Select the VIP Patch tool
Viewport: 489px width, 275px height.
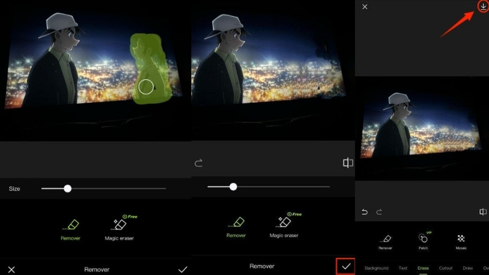422,239
